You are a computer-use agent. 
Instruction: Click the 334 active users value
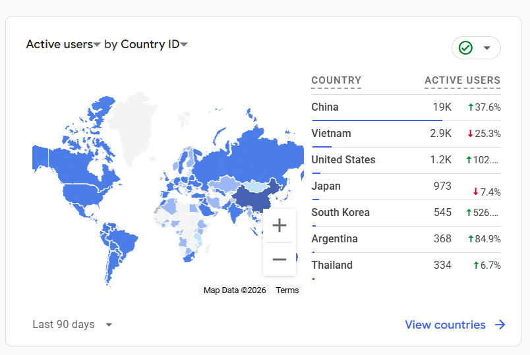pyautogui.click(x=442, y=265)
